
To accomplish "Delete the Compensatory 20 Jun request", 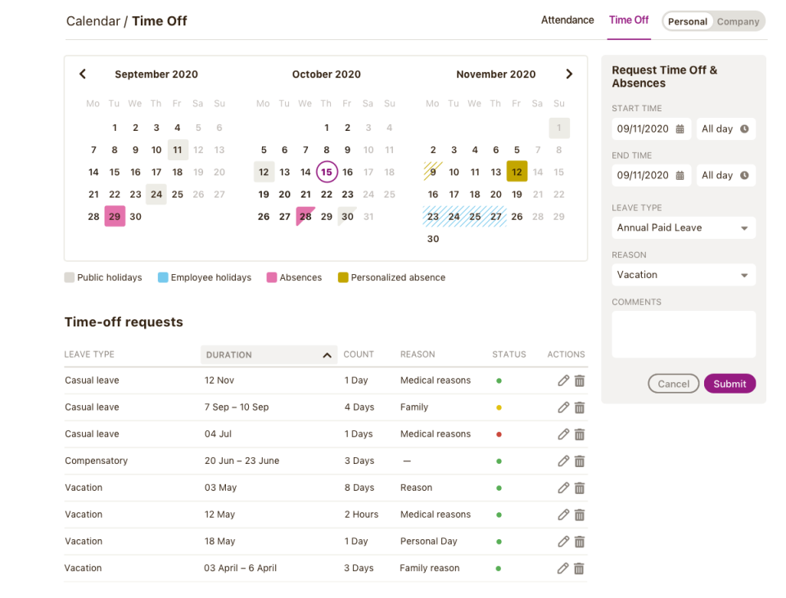I will tap(580, 461).
